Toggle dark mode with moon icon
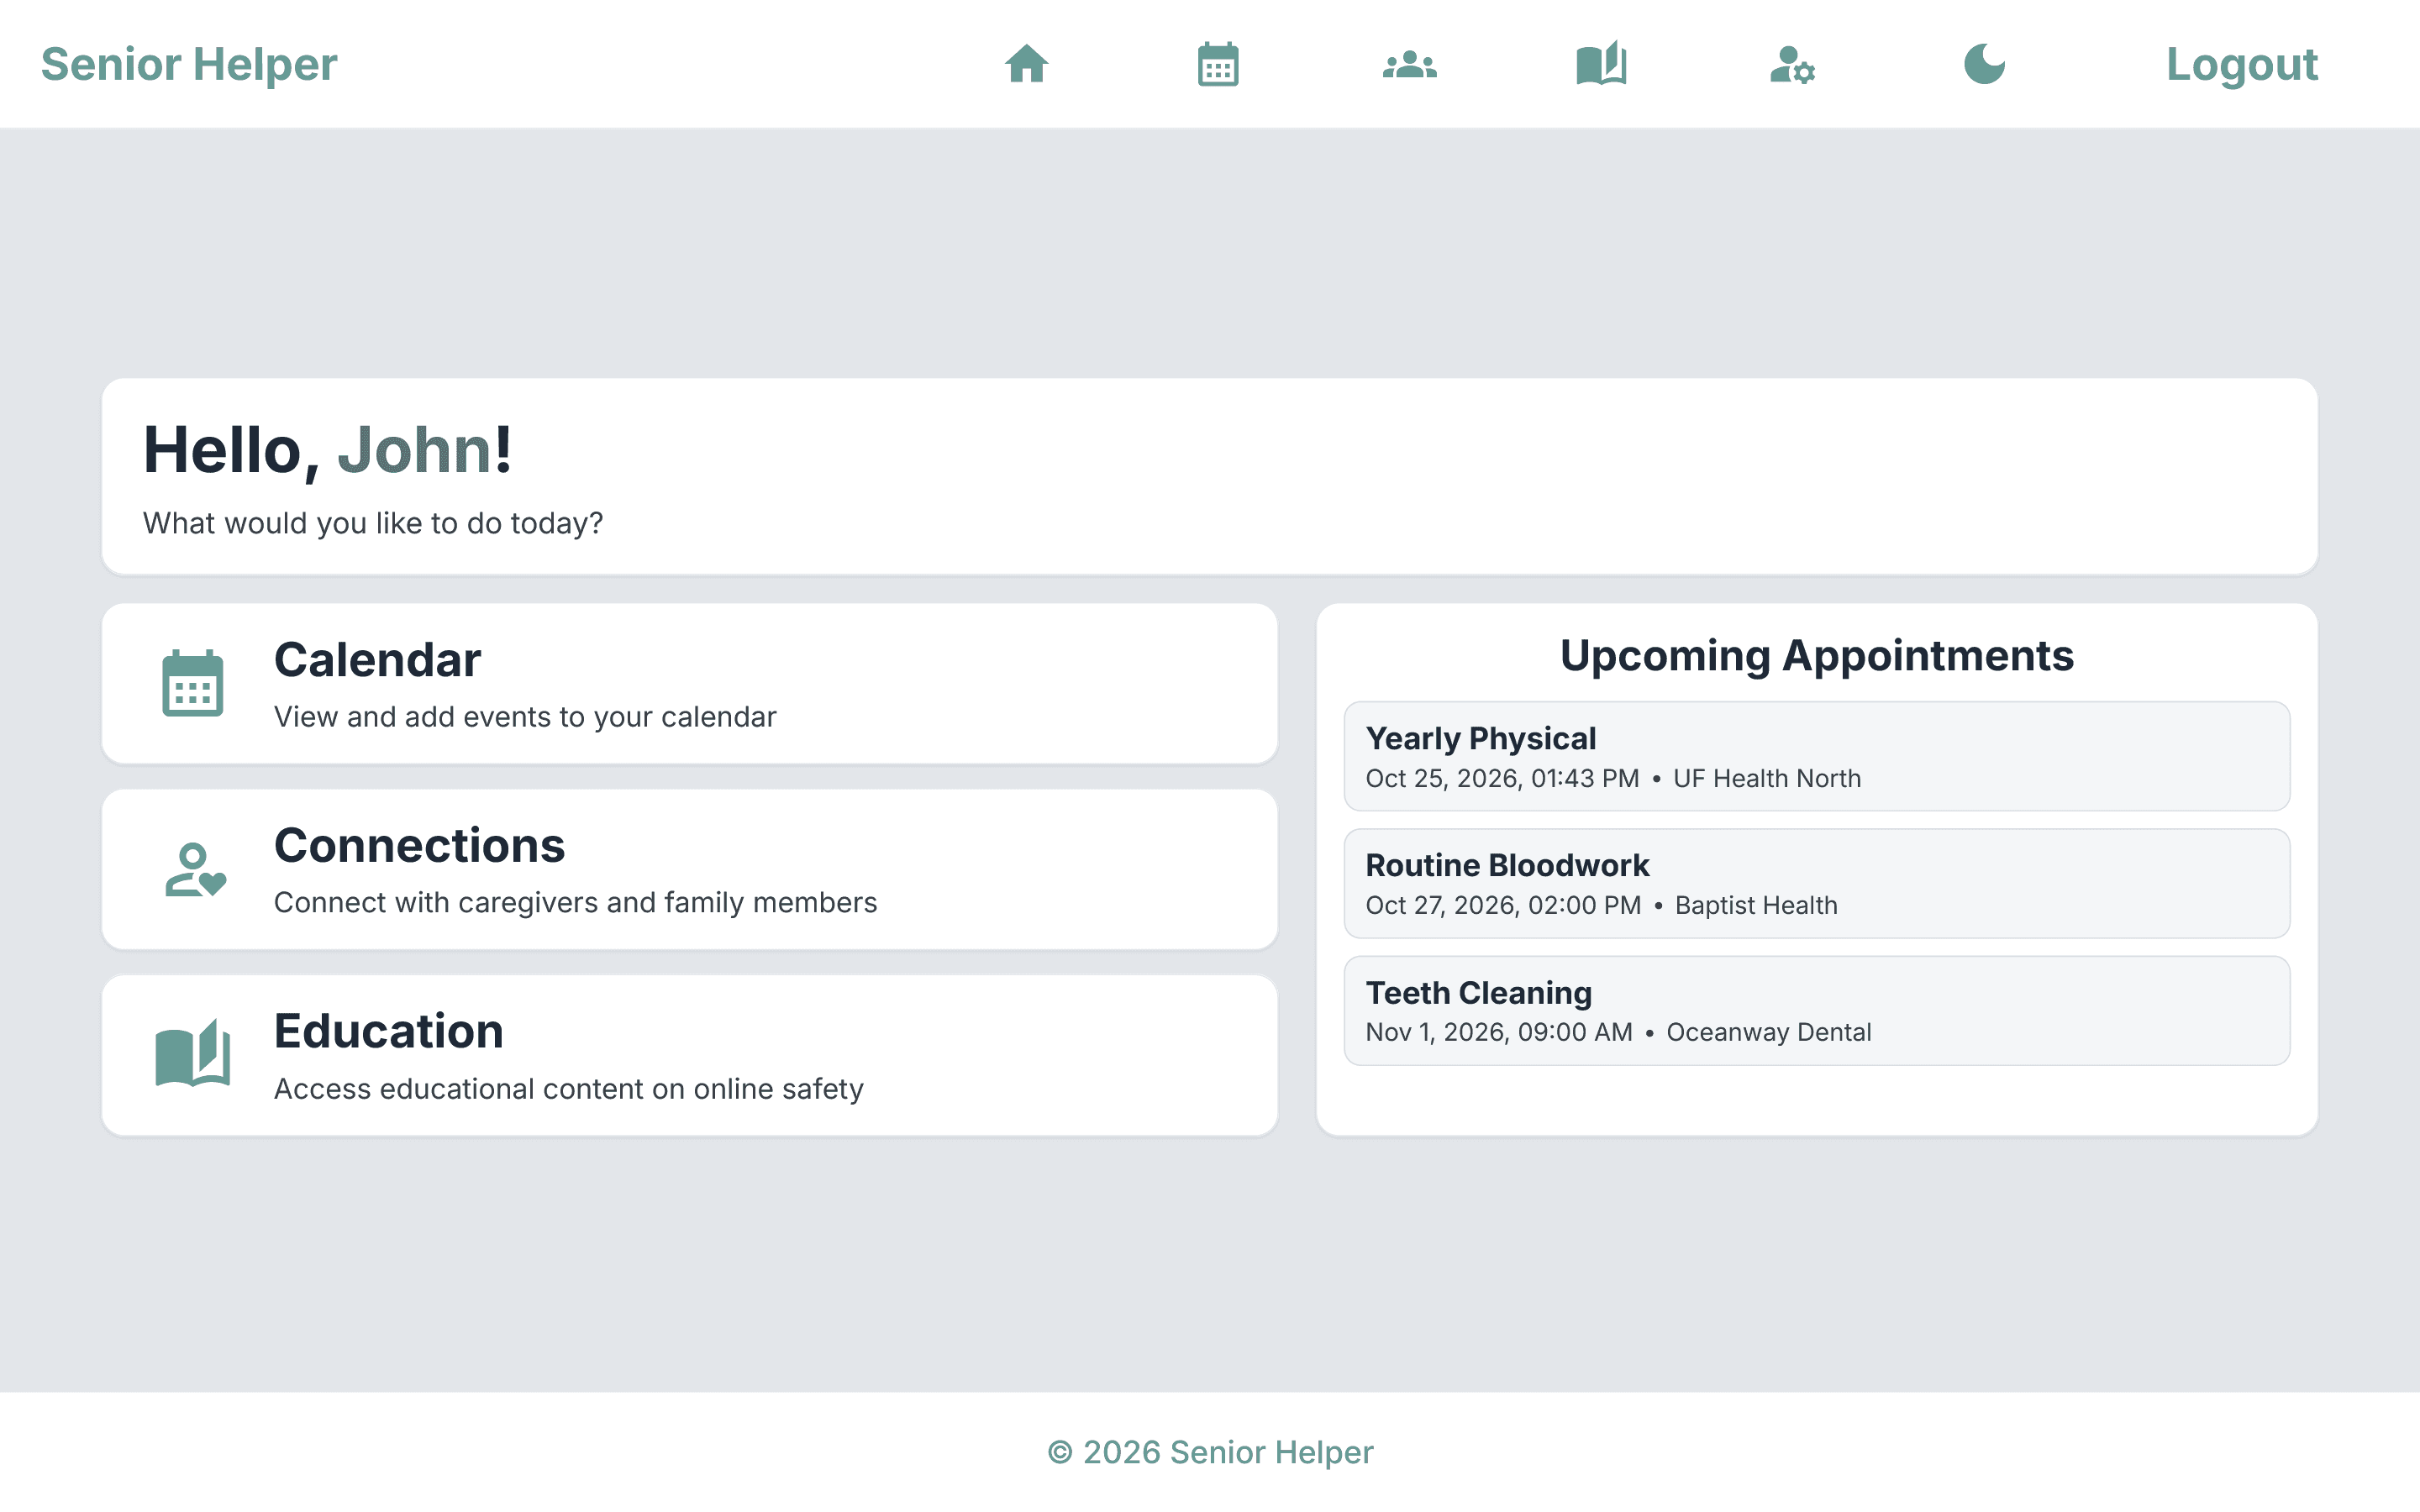Image resolution: width=2420 pixels, height=1512 pixels. [1984, 64]
